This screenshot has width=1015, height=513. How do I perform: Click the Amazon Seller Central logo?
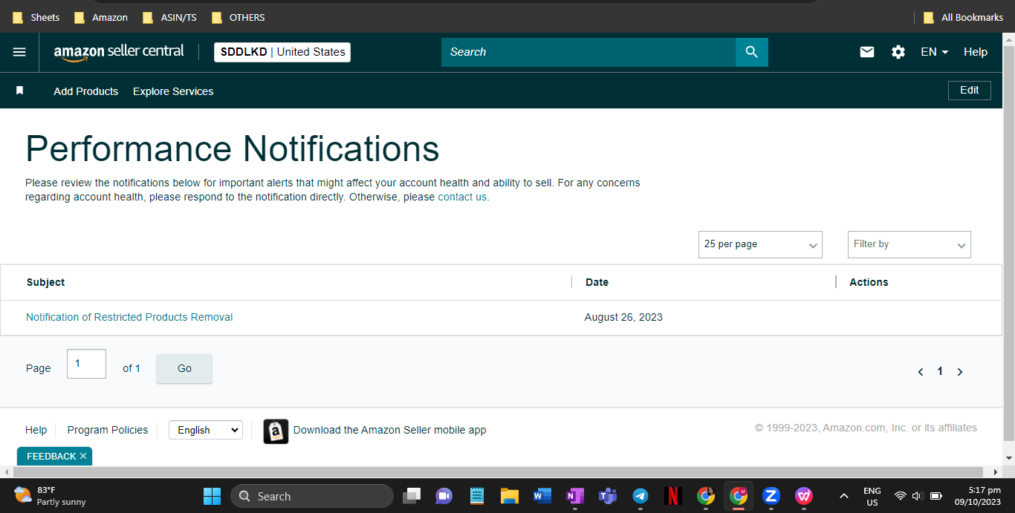click(119, 52)
